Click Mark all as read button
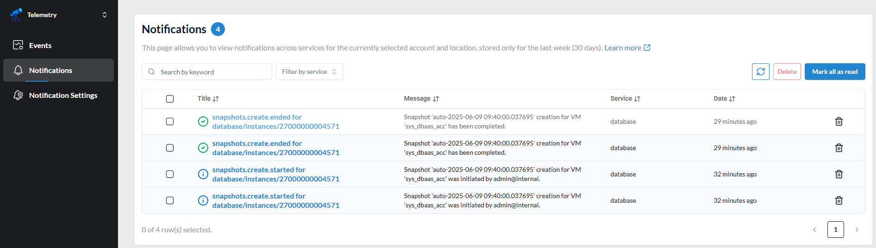Image resolution: width=876 pixels, height=248 pixels. [834, 72]
